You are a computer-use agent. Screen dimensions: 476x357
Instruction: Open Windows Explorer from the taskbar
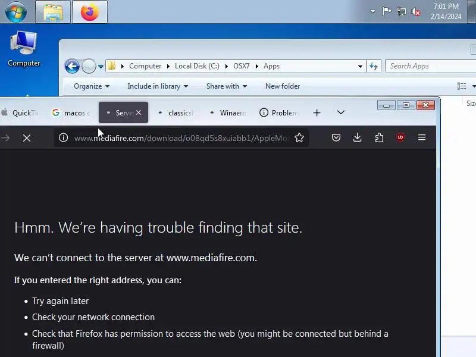click(53, 12)
